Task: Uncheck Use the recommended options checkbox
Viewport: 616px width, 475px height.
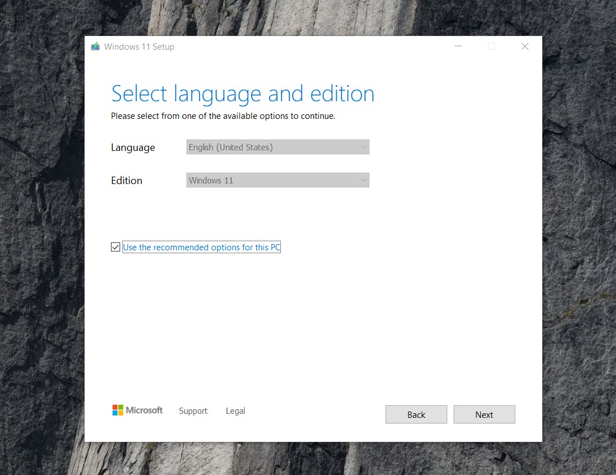Action: click(116, 247)
